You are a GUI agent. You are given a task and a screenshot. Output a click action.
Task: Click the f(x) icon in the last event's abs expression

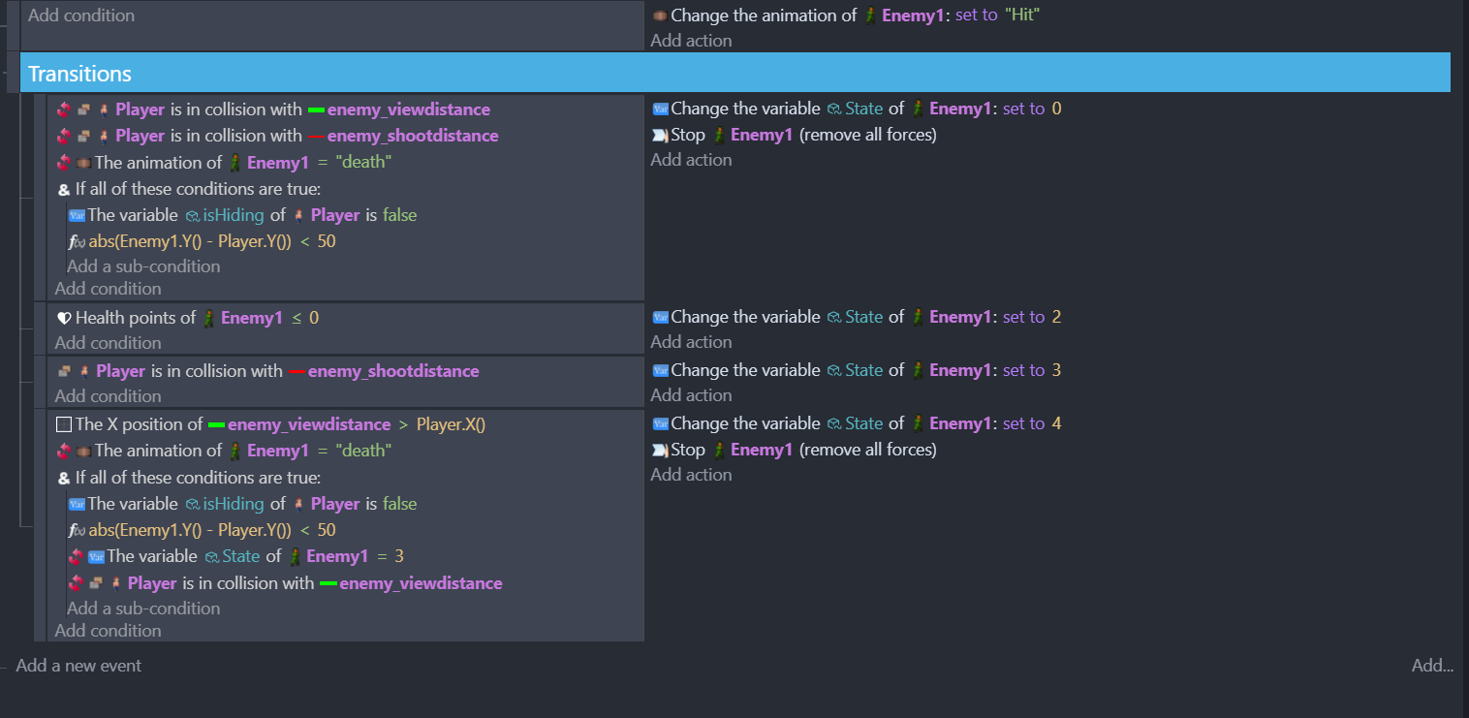point(77,530)
